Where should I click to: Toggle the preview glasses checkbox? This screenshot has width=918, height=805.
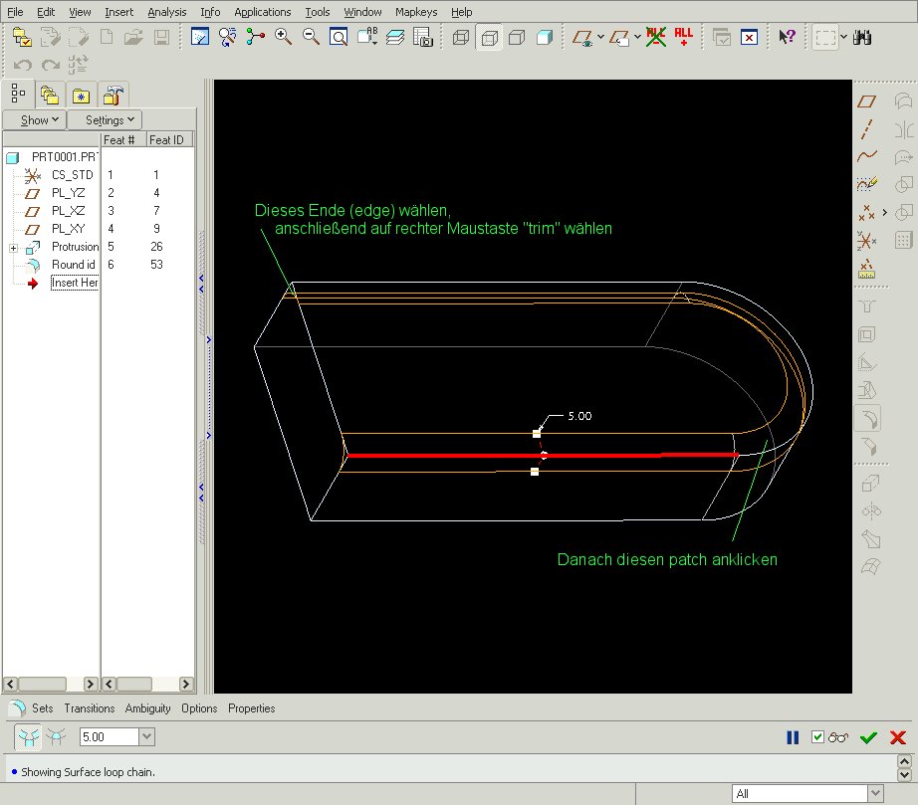[817, 737]
